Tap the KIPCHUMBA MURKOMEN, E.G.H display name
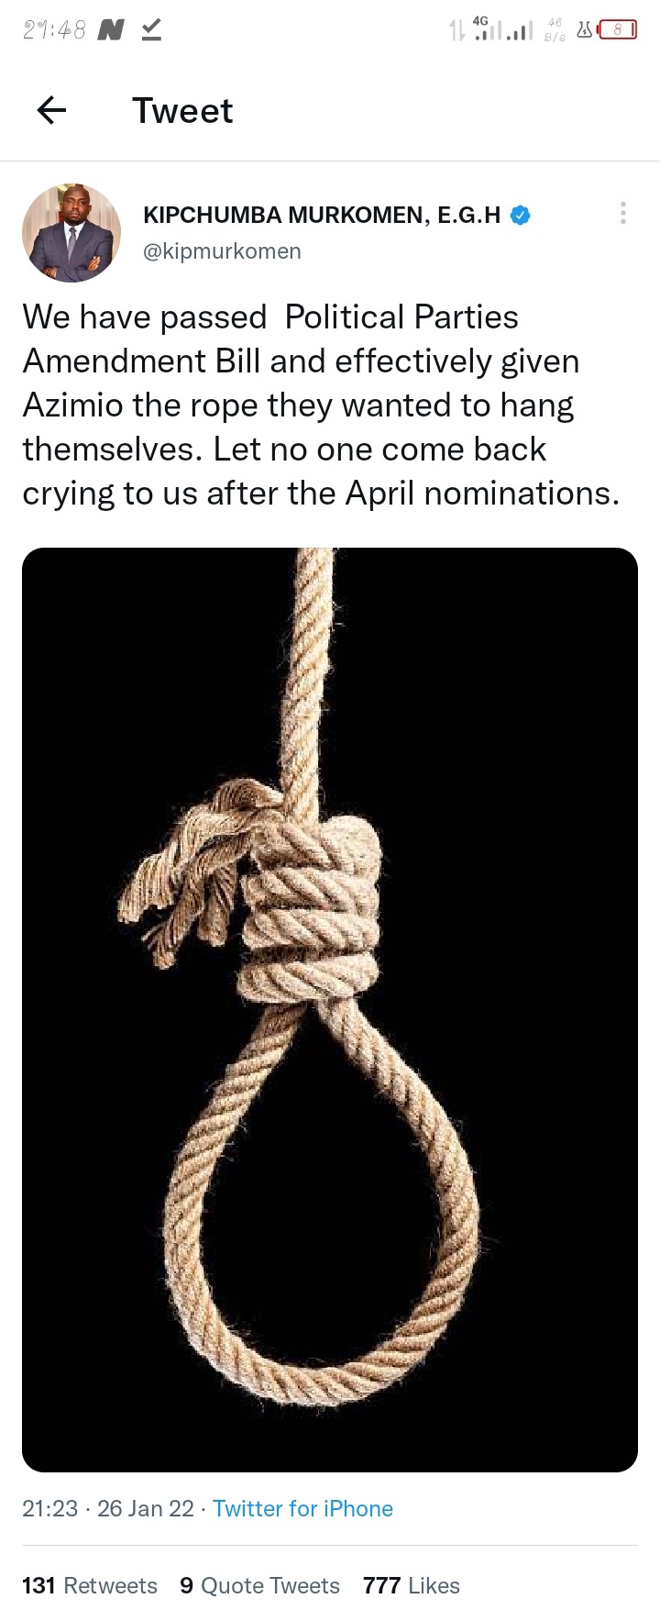Viewport: 660px width, 1621px height. point(322,216)
